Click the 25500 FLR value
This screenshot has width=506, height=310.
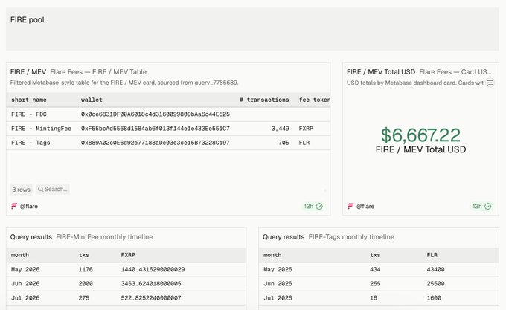pyautogui.click(x=435, y=283)
